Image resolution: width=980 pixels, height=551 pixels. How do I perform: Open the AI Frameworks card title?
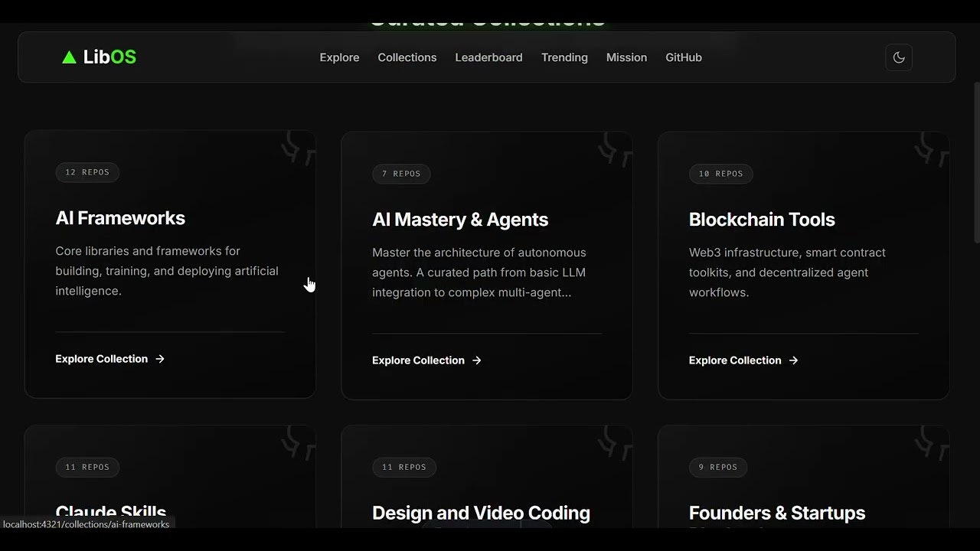pyautogui.click(x=120, y=218)
